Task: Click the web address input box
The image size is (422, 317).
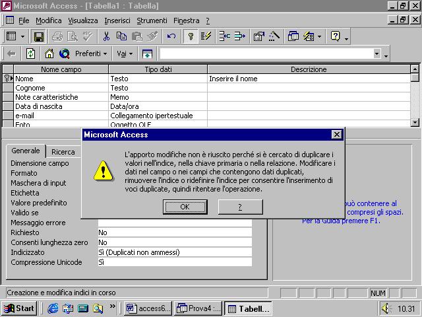Action: coord(266,53)
